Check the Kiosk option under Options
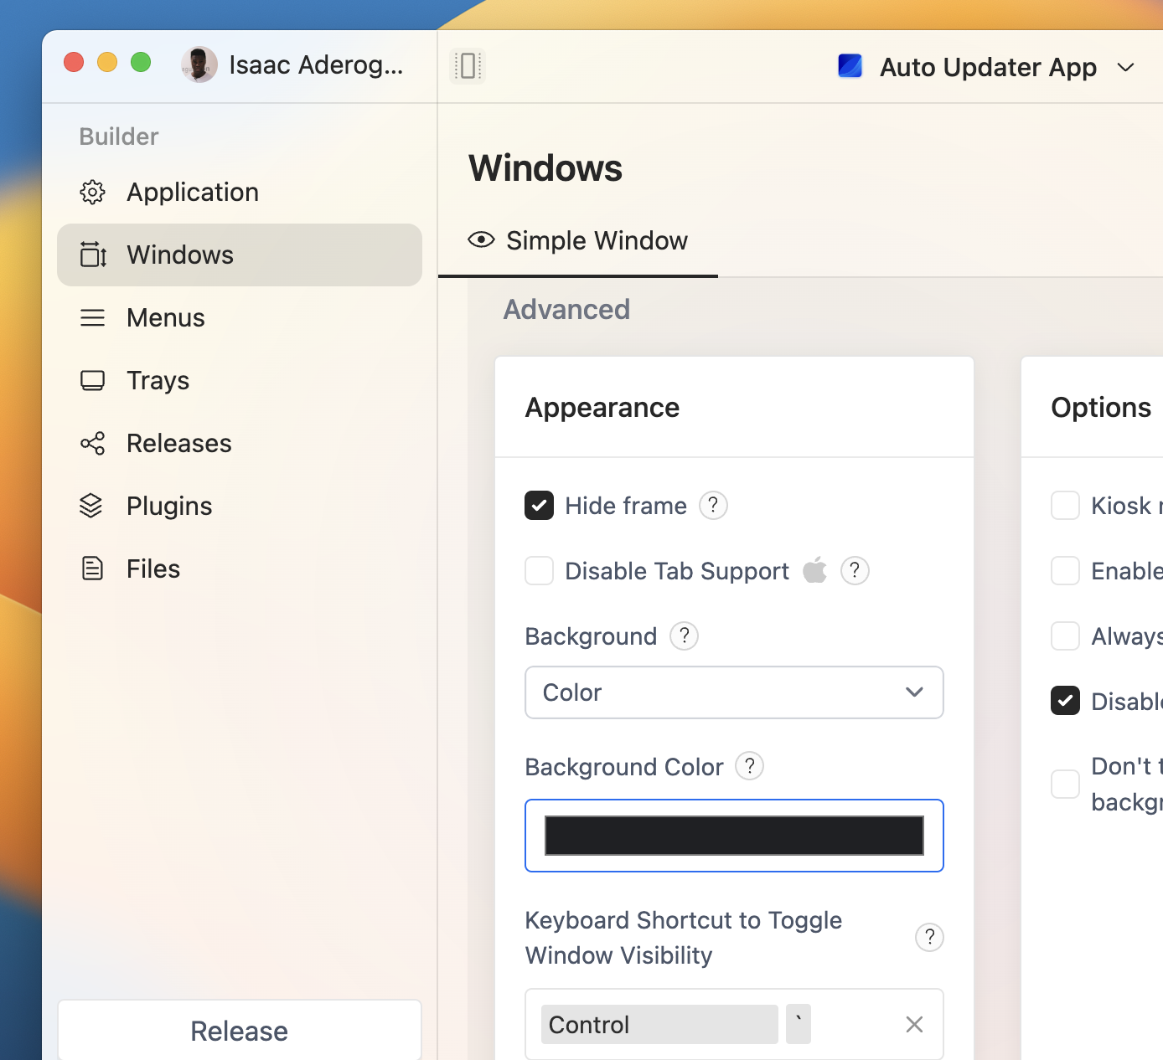Viewport: 1163px width, 1060px height. (1065, 506)
